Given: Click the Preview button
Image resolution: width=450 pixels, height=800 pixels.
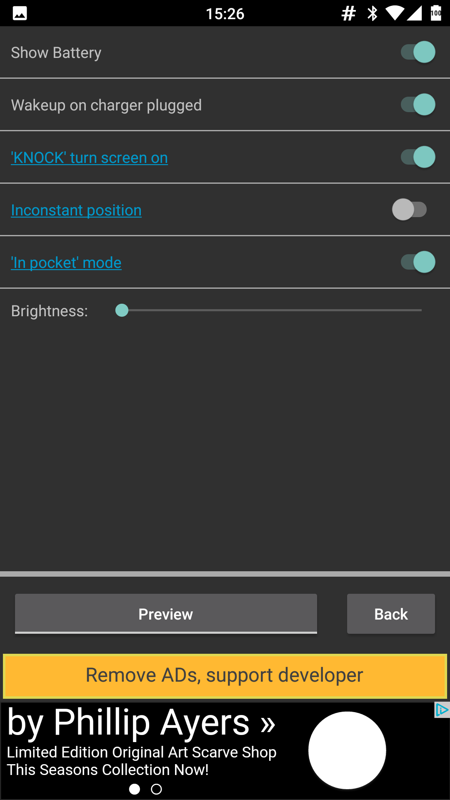Looking at the screenshot, I should 166,614.
